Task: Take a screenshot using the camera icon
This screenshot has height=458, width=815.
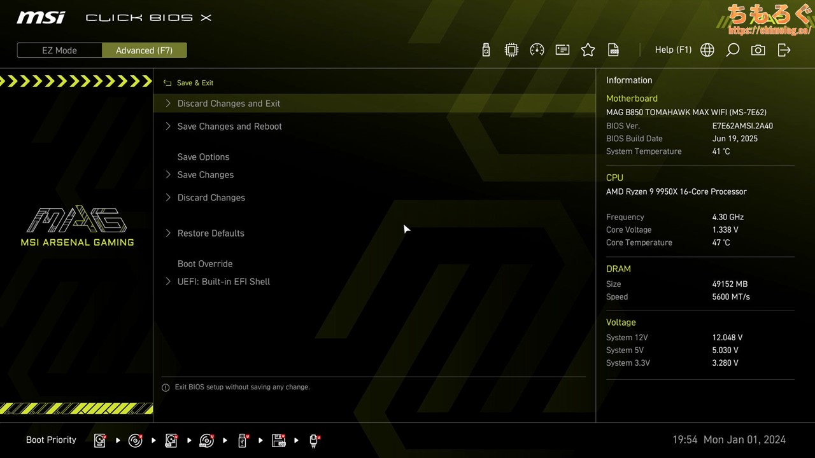Action: [x=758, y=50]
